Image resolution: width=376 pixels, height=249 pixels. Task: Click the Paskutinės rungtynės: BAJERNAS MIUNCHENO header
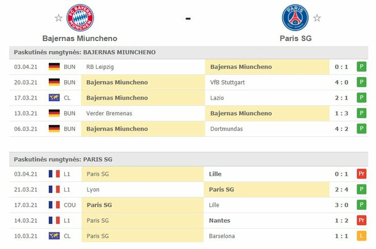tap(85, 52)
